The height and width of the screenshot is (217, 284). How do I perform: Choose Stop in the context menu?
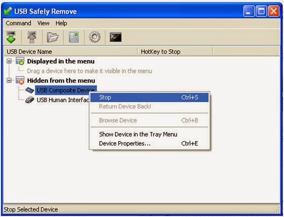tap(150, 97)
